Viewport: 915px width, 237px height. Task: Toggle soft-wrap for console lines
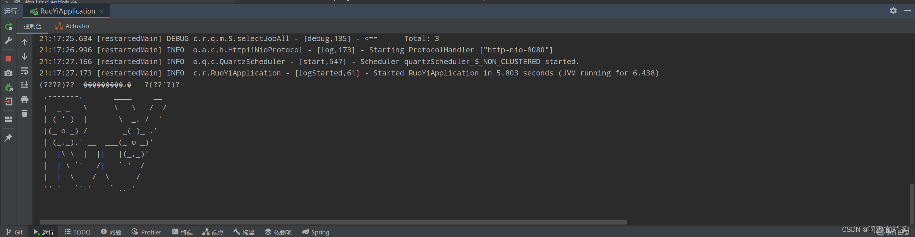(x=25, y=71)
